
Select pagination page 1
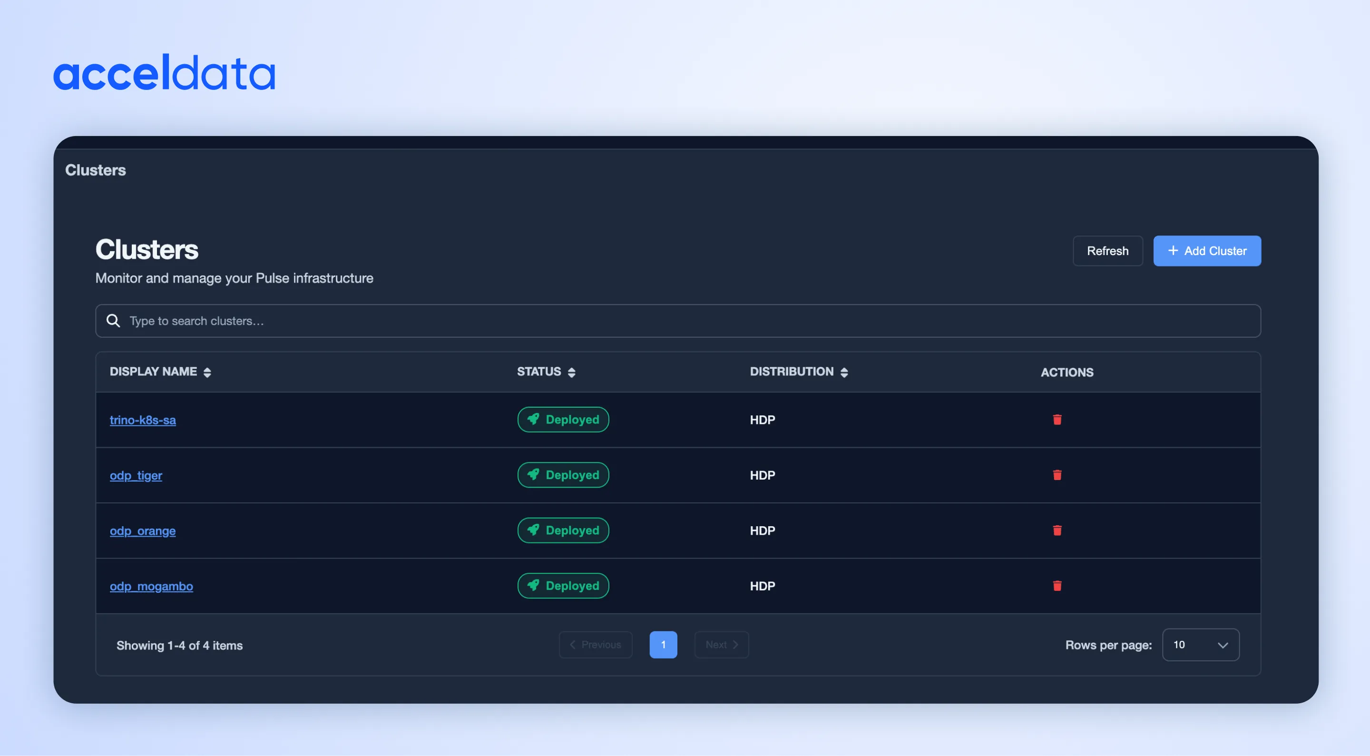(x=663, y=644)
